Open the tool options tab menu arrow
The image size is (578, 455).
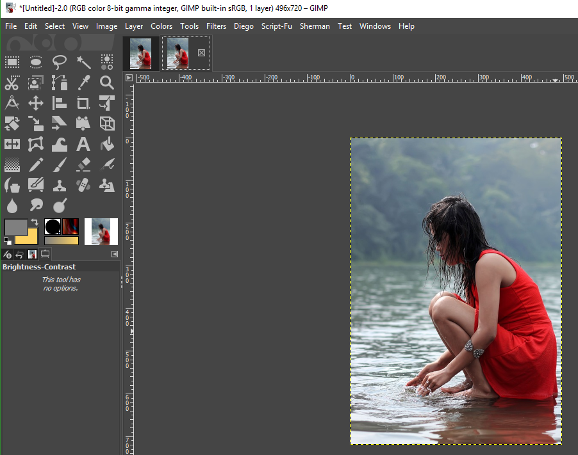point(115,254)
